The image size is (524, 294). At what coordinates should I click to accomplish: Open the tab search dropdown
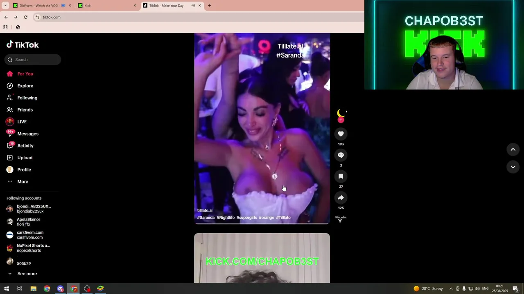(5, 6)
